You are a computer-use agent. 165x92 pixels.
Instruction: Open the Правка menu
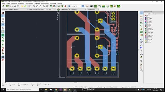coord(8,3)
